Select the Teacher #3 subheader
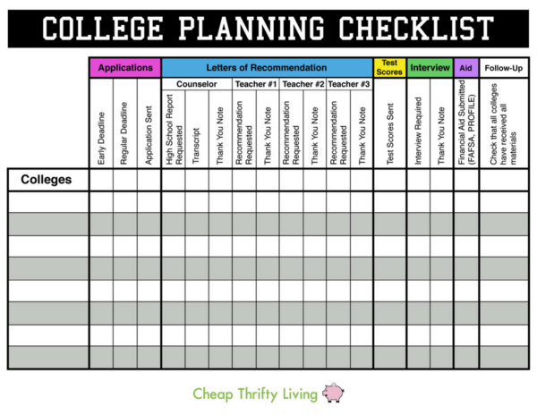 [349, 84]
